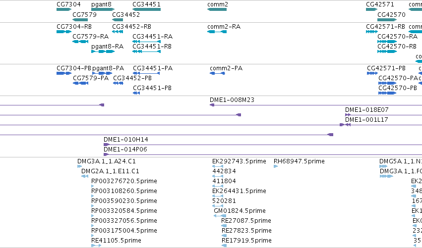Image resolution: width=422 pixels, height=248 pixels.
Task: Select the pgant8-PA protein feature
Action: click(102, 73)
